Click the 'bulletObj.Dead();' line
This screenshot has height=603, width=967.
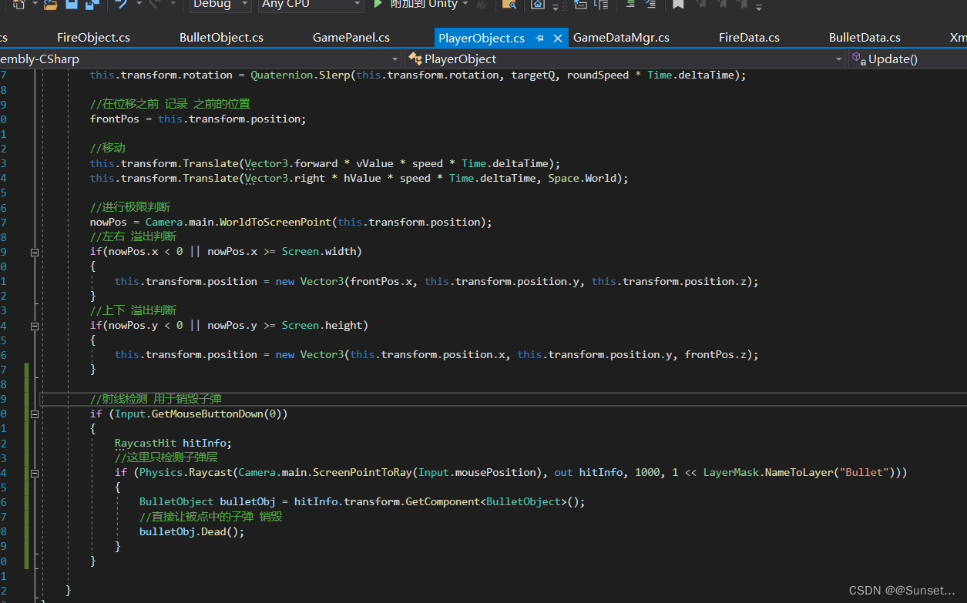pos(192,532)
